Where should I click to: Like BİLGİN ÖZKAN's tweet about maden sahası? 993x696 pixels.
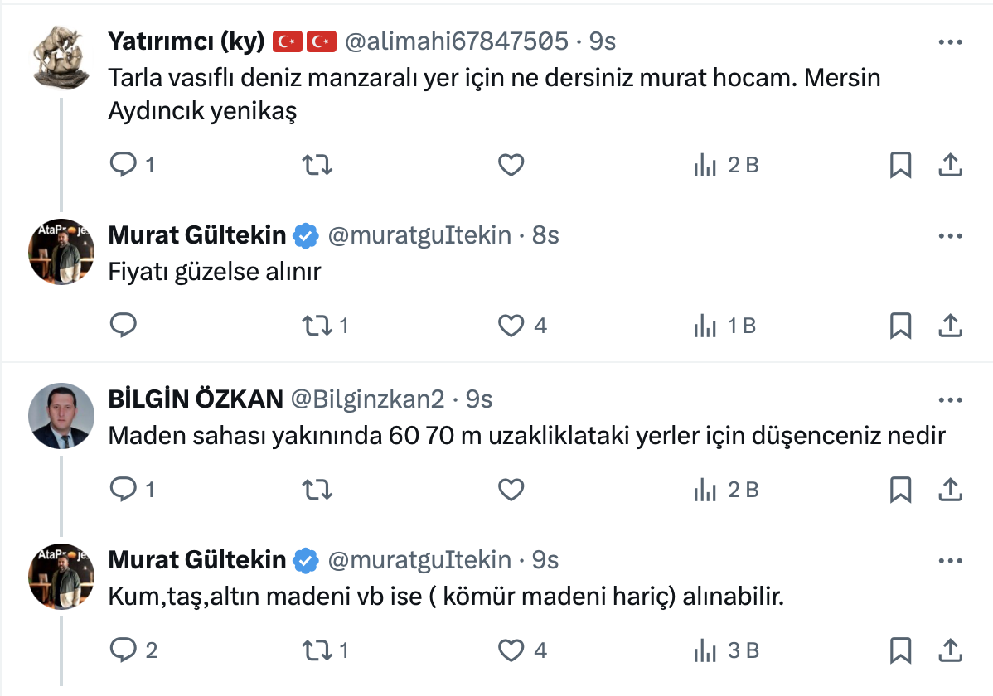[x=511, y=491]
